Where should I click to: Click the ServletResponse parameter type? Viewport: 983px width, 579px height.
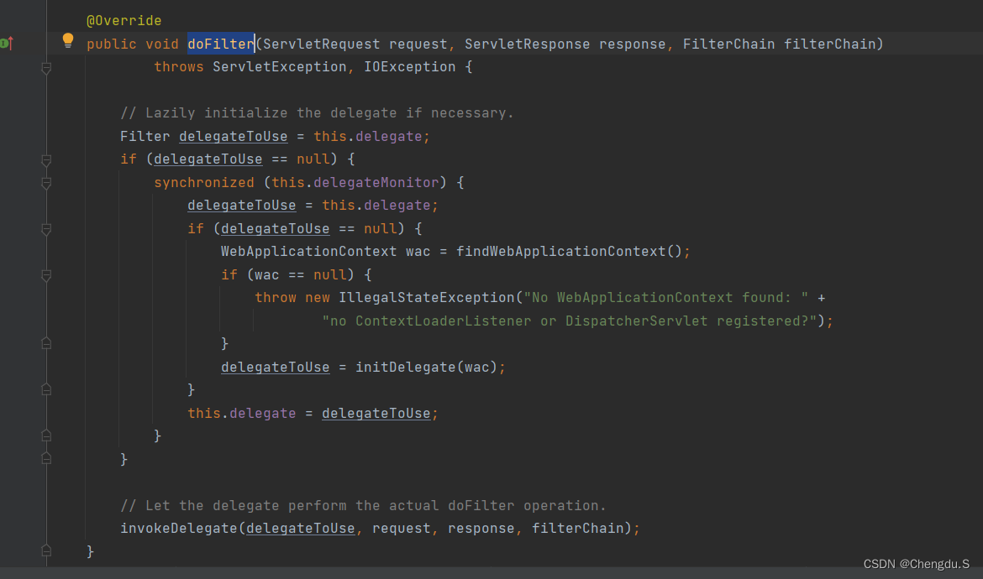click(528, 44)
